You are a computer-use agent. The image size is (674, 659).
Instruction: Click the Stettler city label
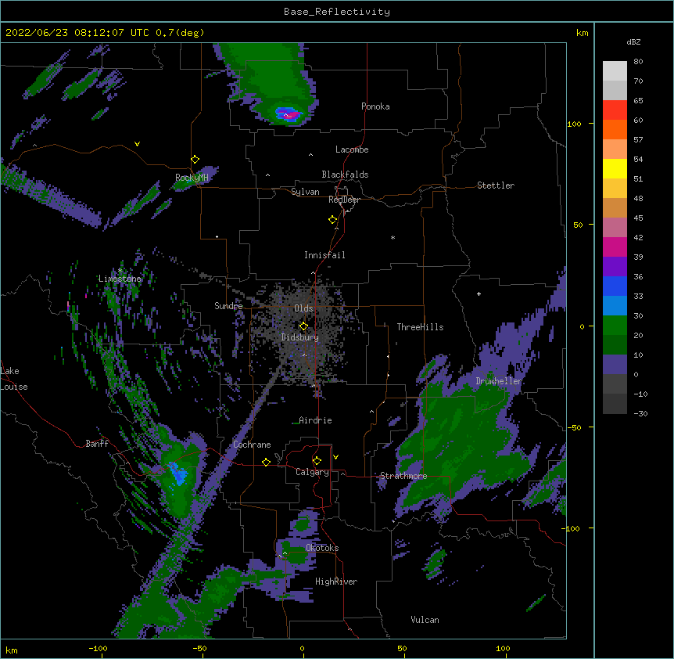tap(496, 185)
